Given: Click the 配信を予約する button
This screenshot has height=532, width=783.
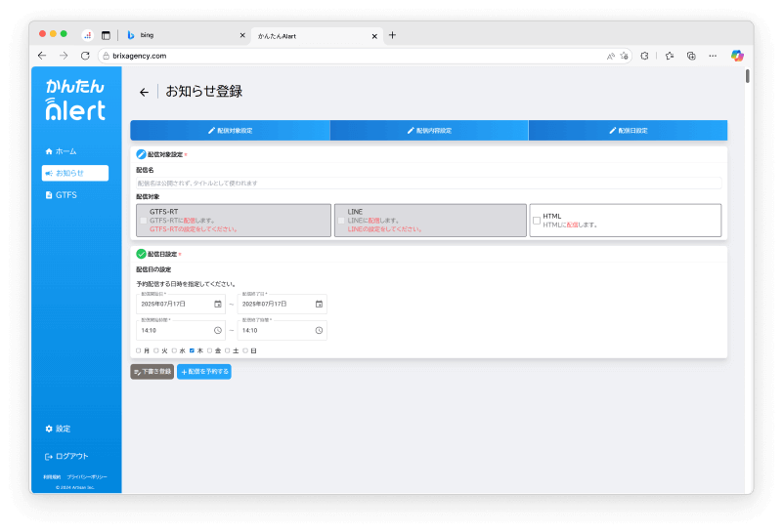Looking at the screenshot, I should point(204,372).
